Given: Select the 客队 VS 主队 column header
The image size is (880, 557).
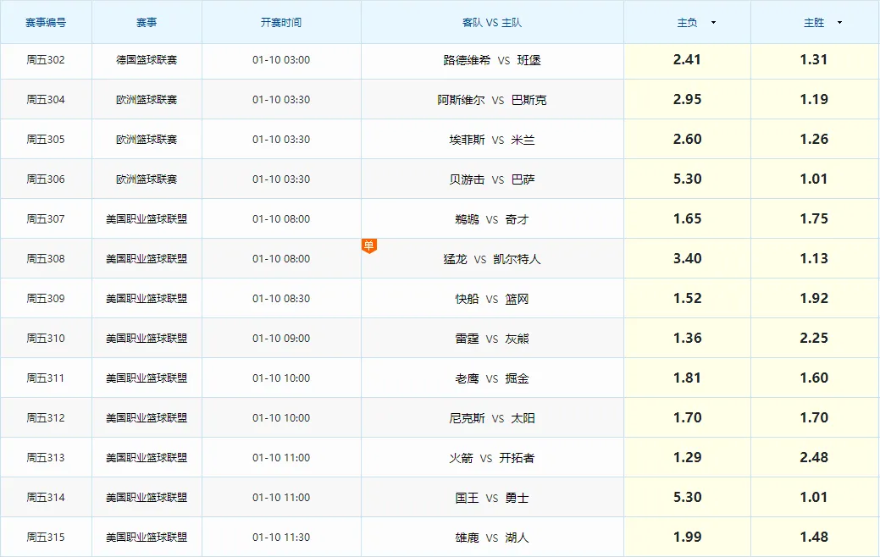Looking at the screenshot, I should [x=492, y=23].
